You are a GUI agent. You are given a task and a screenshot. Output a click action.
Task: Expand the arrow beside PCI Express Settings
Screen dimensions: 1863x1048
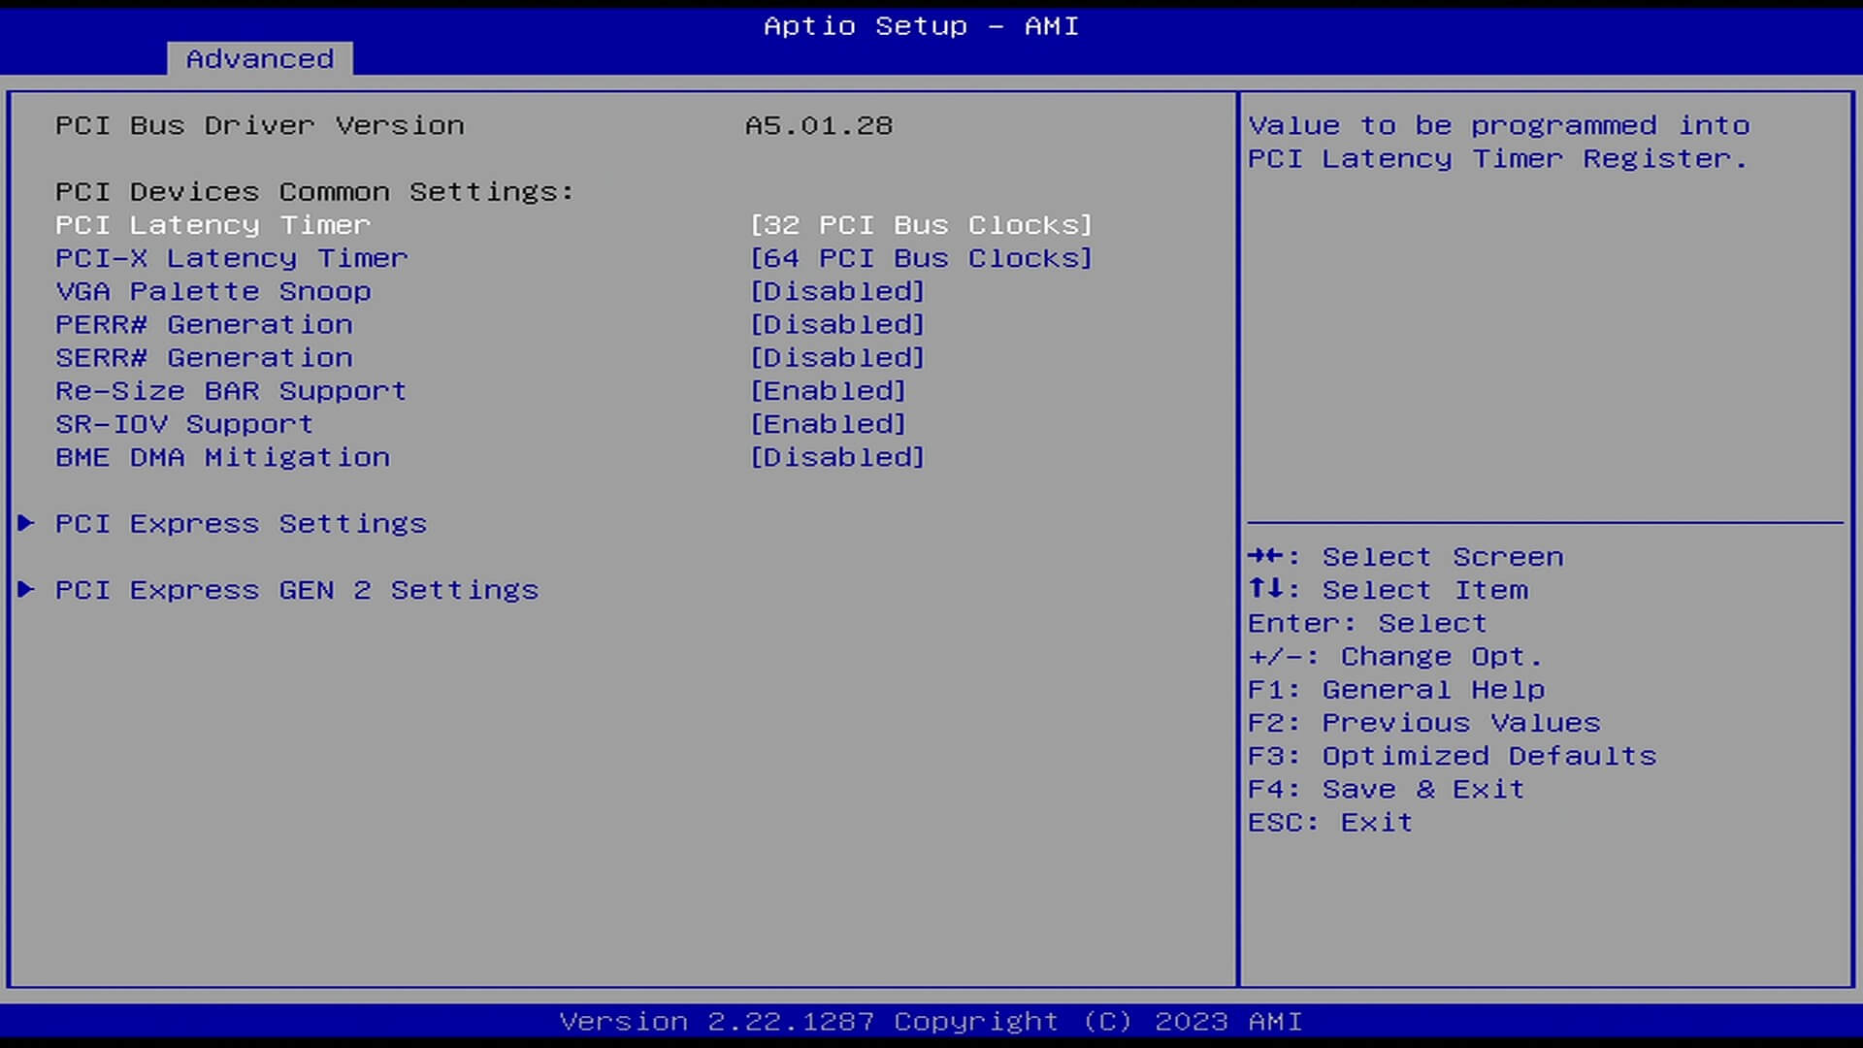[26, 523]
